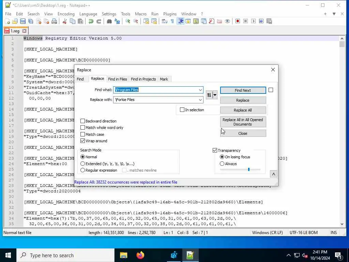The image size is (349, 262).
Task: Click the Find binoculars icon
Action: [x=109, y=21]
